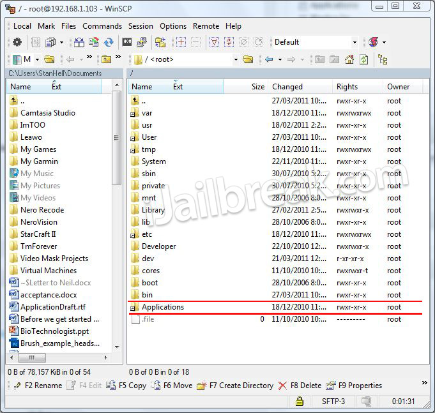Viewport: 435px width, 413px height.
Task: Open the queue options dropdown arrow
Action: click(61, 42)
